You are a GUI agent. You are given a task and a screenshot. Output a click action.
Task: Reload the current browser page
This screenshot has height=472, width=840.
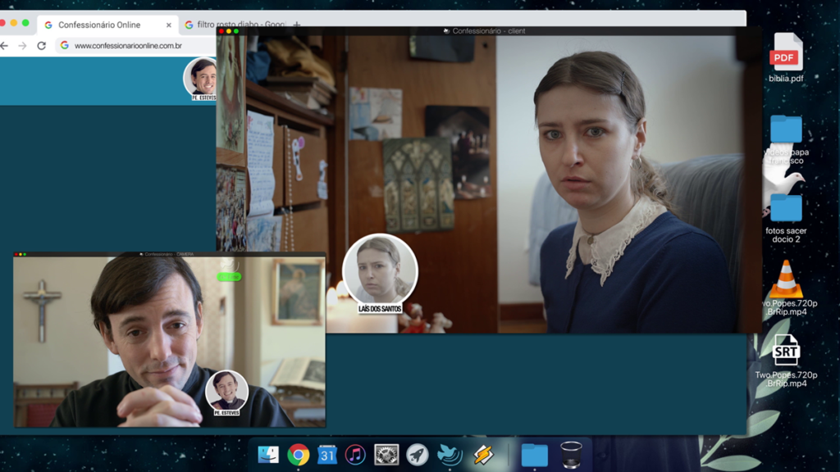41,46
